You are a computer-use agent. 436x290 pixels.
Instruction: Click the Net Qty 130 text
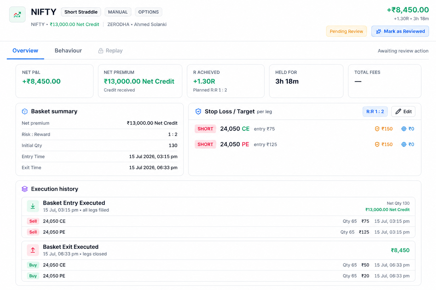(398, 203)
